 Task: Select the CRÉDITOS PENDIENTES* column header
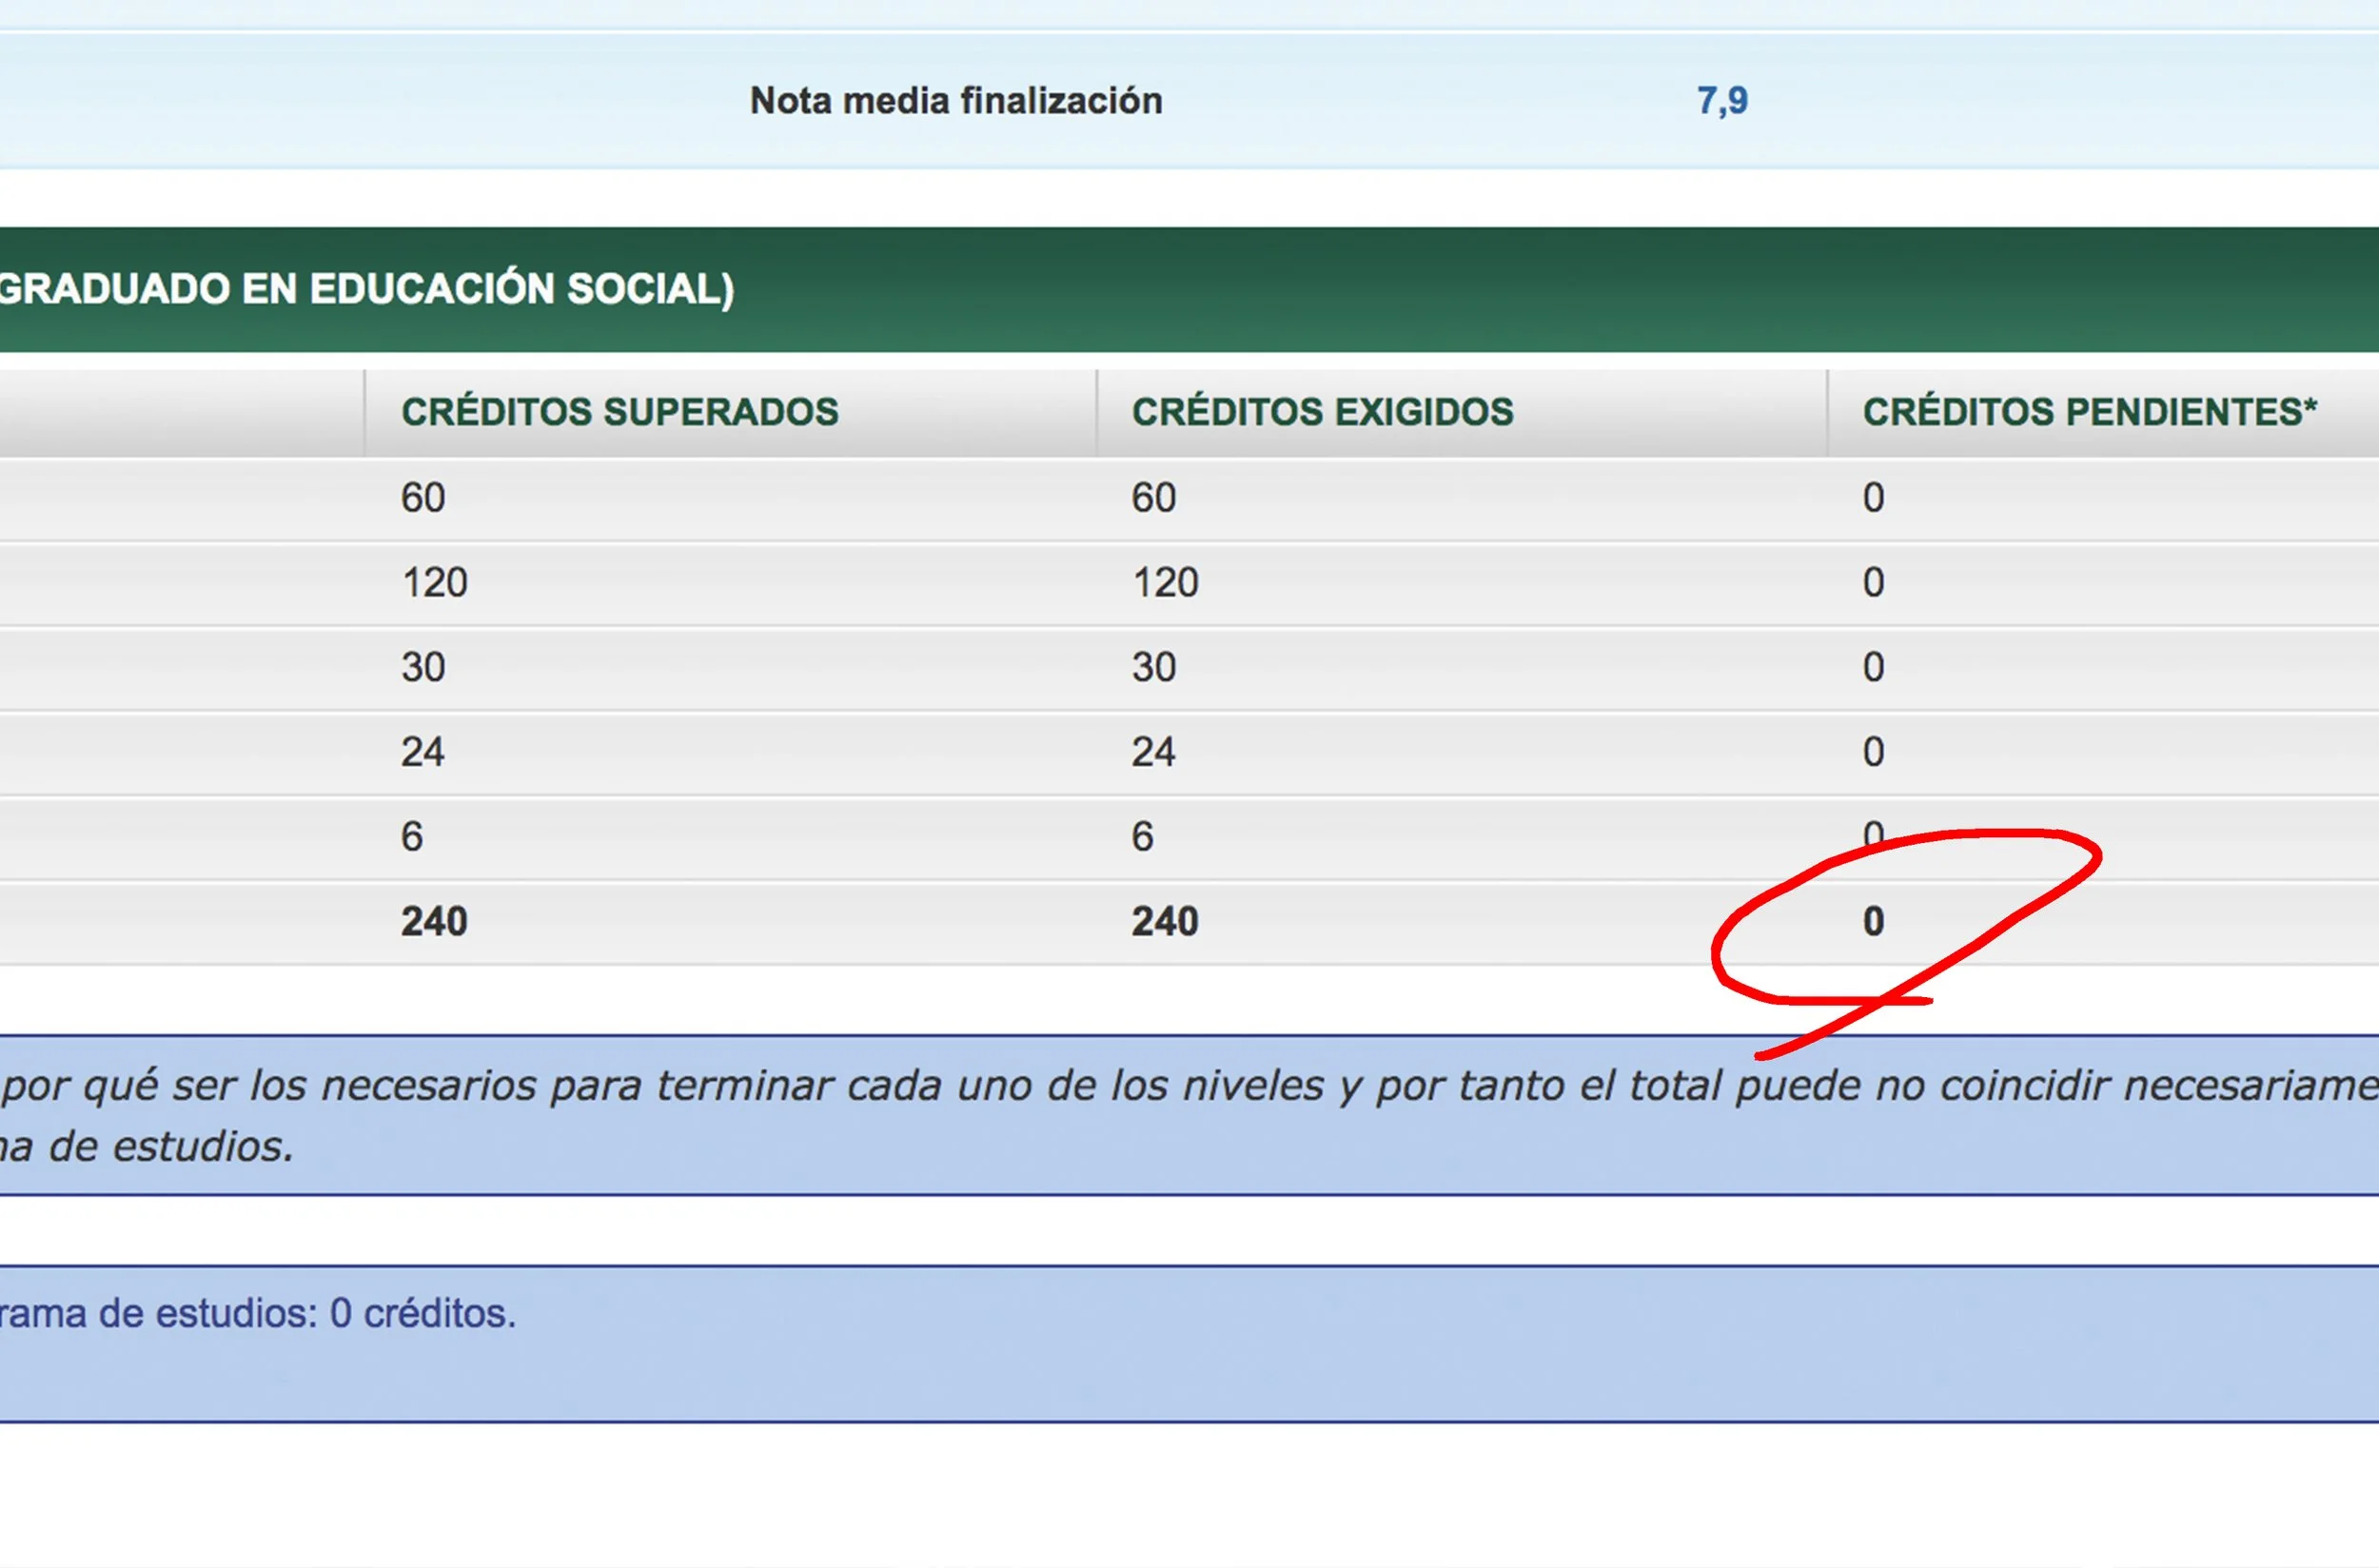2089,412
